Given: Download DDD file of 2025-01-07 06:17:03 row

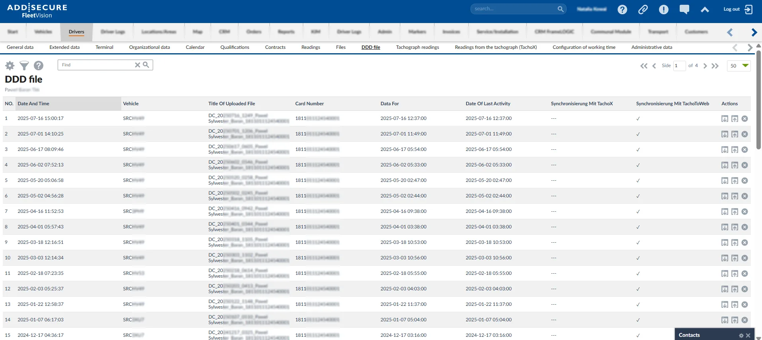Looking at the screenshot, I should pyautogui.click(x=725, y=320).
